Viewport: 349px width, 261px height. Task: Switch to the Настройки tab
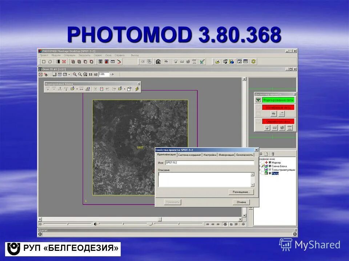210,155
